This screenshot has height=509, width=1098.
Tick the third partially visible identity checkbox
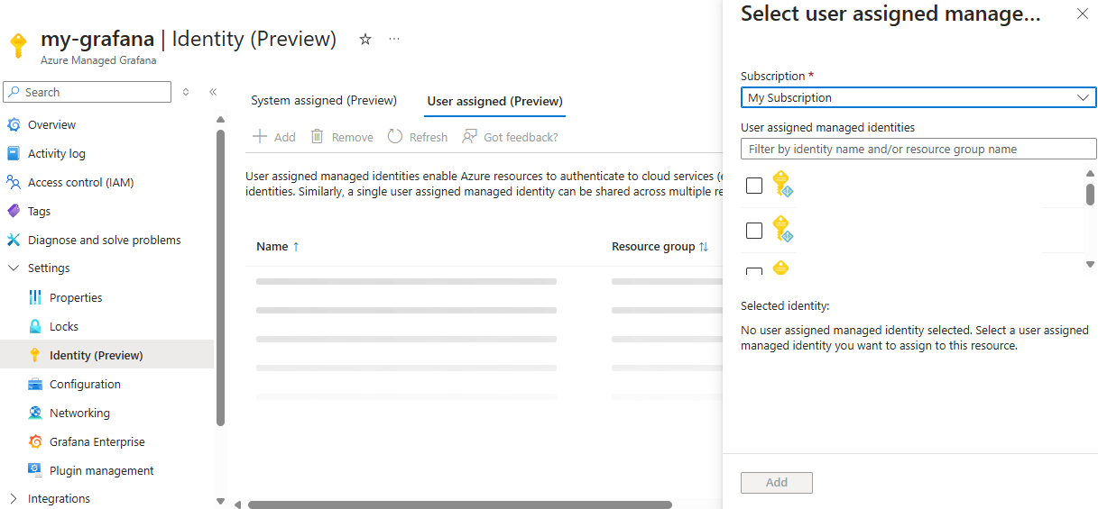[x=754, y=271]
